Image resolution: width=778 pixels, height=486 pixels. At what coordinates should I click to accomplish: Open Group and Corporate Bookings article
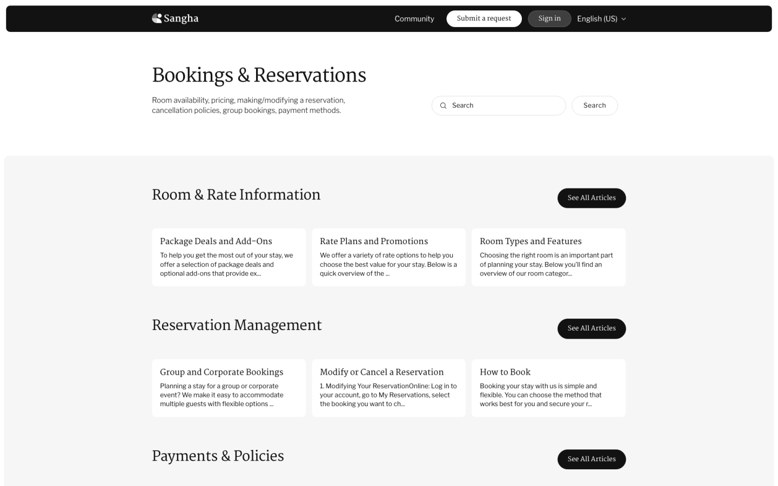[x=221, y=372]
